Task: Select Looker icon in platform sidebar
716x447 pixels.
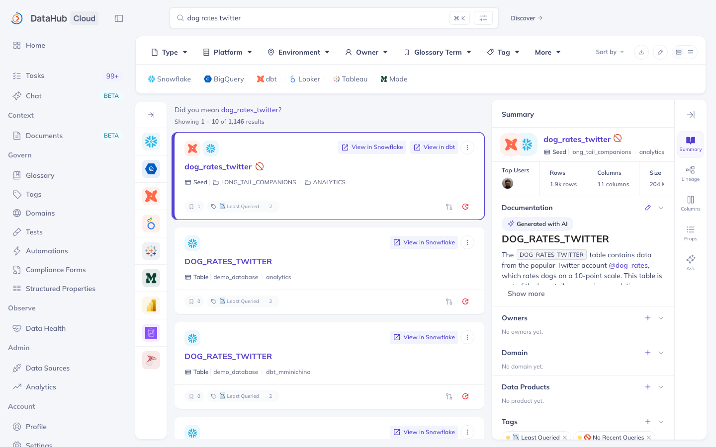Action: (151, 223)
